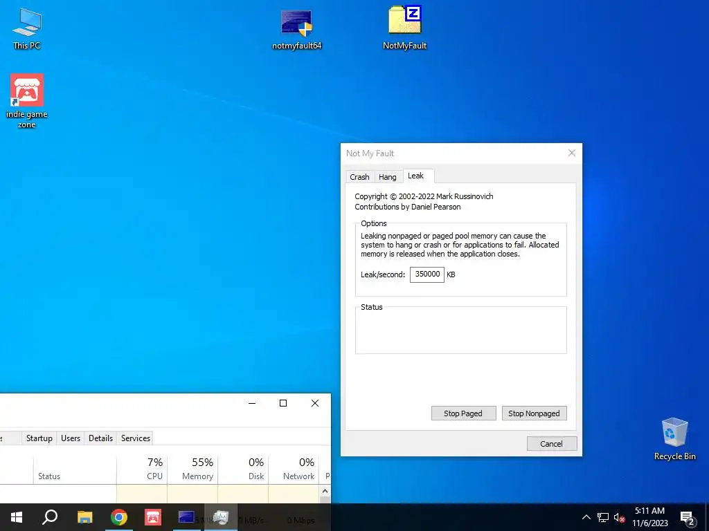The width and height of the screenshot is (709, 531).
Task: Click Task Manager scrollbar up arrow
Action: (x=325, y=491)
